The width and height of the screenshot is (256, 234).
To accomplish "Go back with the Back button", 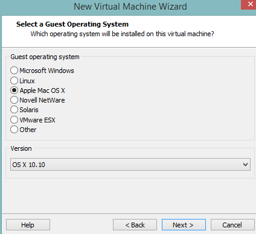I will (x=135, y=225).
